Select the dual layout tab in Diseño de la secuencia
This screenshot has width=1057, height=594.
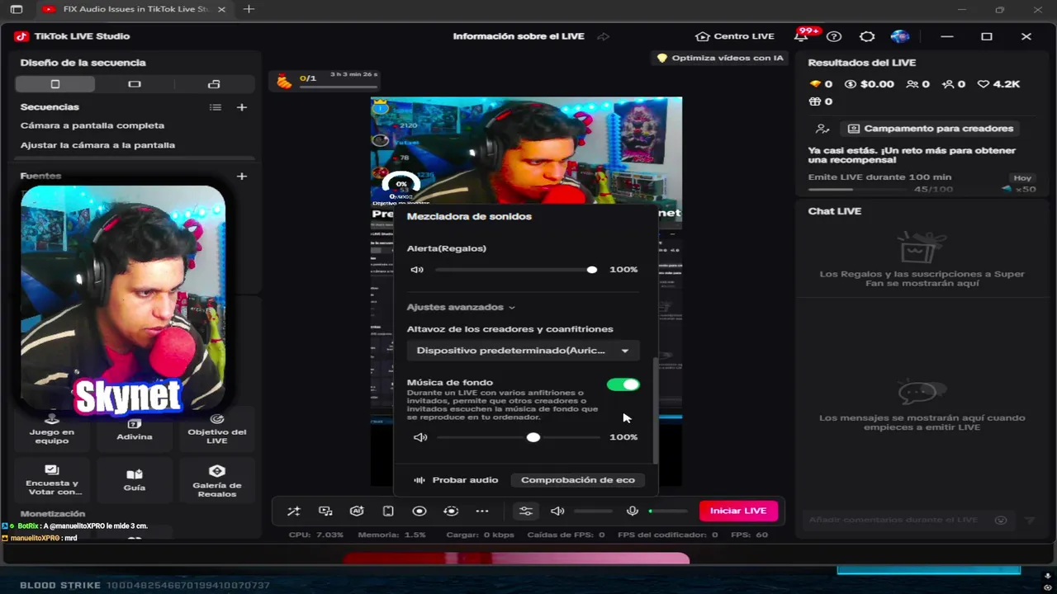coord(214,84)
